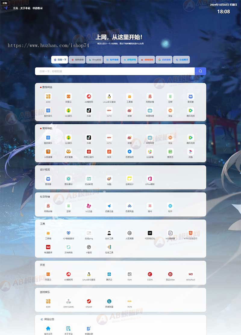Open the 抖音 icon under 推荐网站
This screenshot has height=335, width=241.
89,111
